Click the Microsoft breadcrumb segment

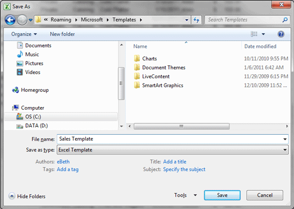click(x=92, y=20)
